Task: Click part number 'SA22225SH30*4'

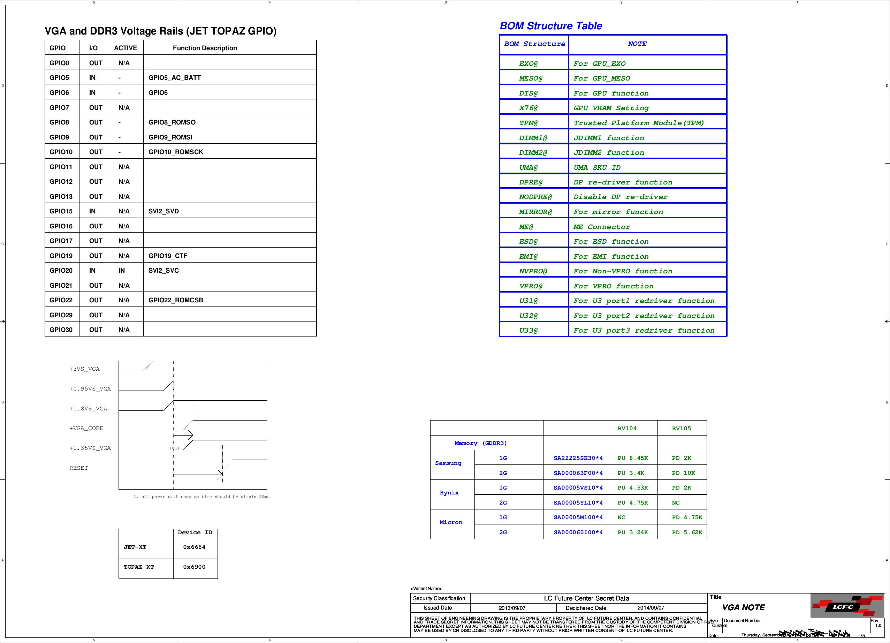Action: (578, 458)
